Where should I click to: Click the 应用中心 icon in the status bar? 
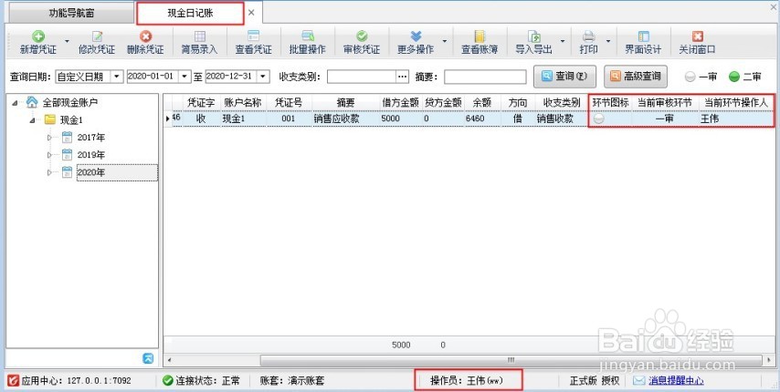14,380
